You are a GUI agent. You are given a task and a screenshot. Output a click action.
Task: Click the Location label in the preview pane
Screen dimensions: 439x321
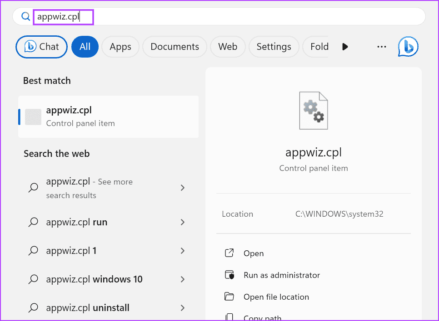(x=237, y=214)
